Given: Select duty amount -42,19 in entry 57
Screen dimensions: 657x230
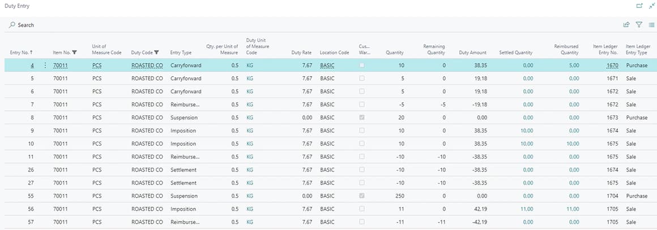Looking at the screenshot, I should (479, 222).
